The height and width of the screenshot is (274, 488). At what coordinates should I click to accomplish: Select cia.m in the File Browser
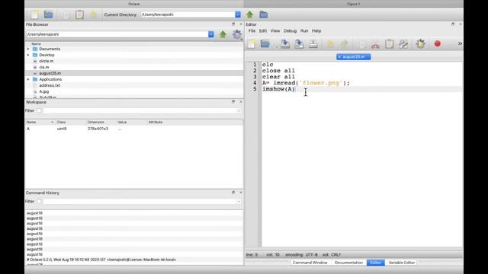tap(44, 67)
